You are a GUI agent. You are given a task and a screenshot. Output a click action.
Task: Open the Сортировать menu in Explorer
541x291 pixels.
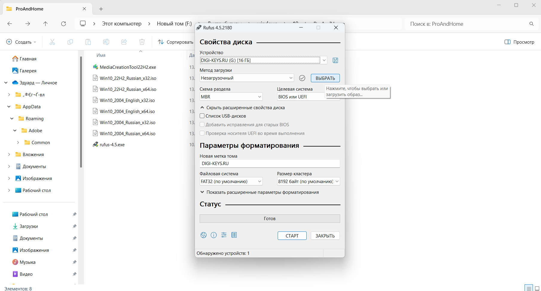tap(176, 42)
